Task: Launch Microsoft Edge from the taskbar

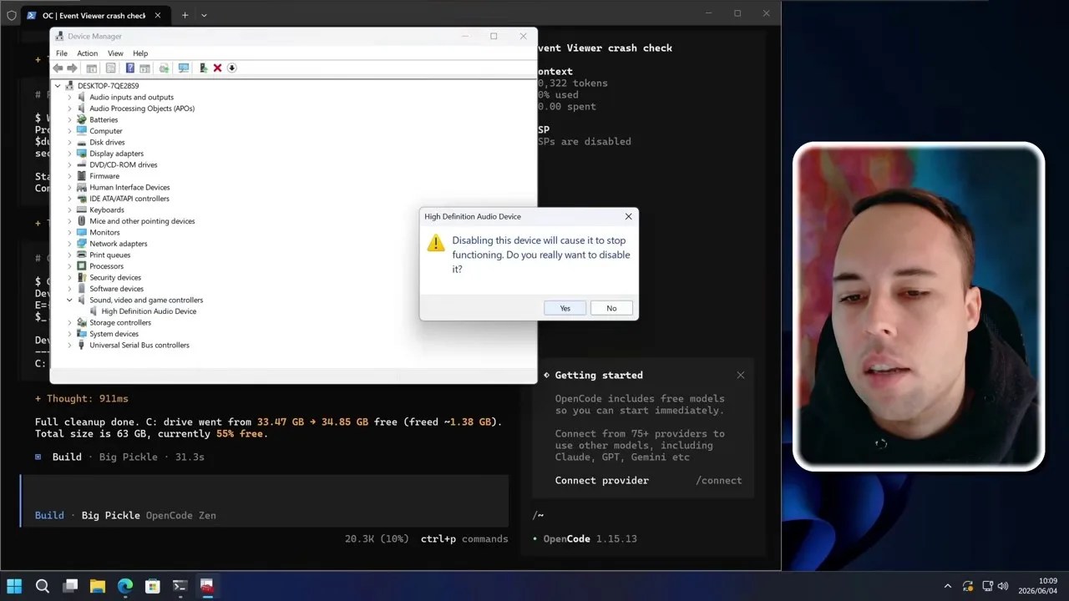Action: pyautogui.click(x=125, y=586)
